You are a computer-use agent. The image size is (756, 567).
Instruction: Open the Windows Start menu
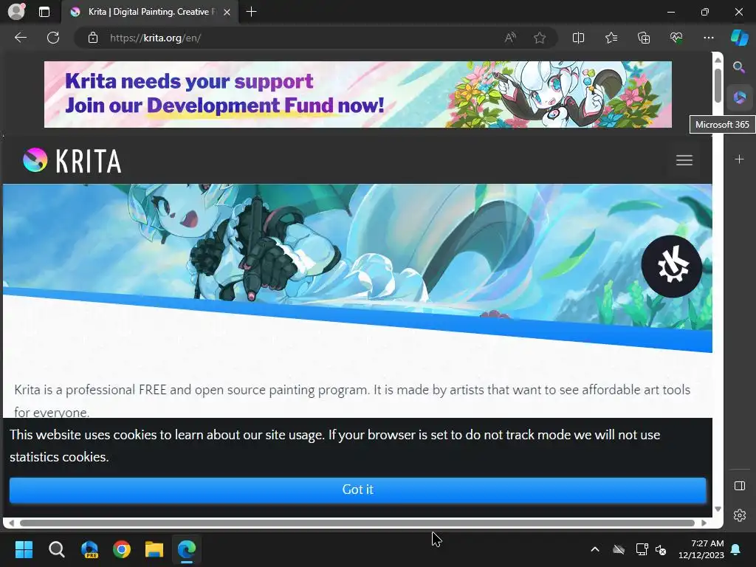pos(24,549)
